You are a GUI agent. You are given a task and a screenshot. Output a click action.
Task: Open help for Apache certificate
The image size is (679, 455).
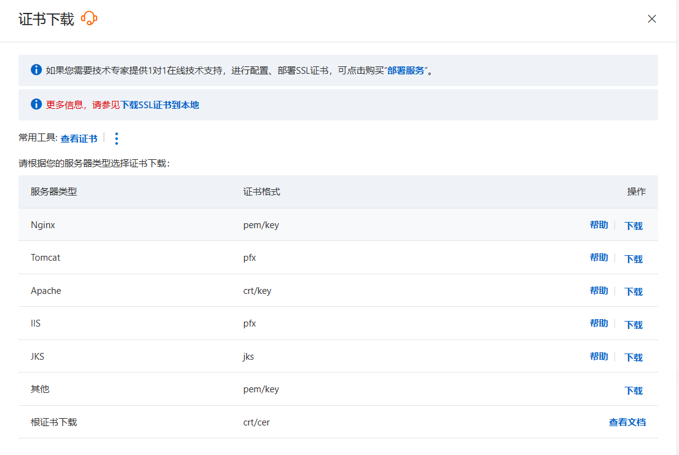[x=598, y=291]
